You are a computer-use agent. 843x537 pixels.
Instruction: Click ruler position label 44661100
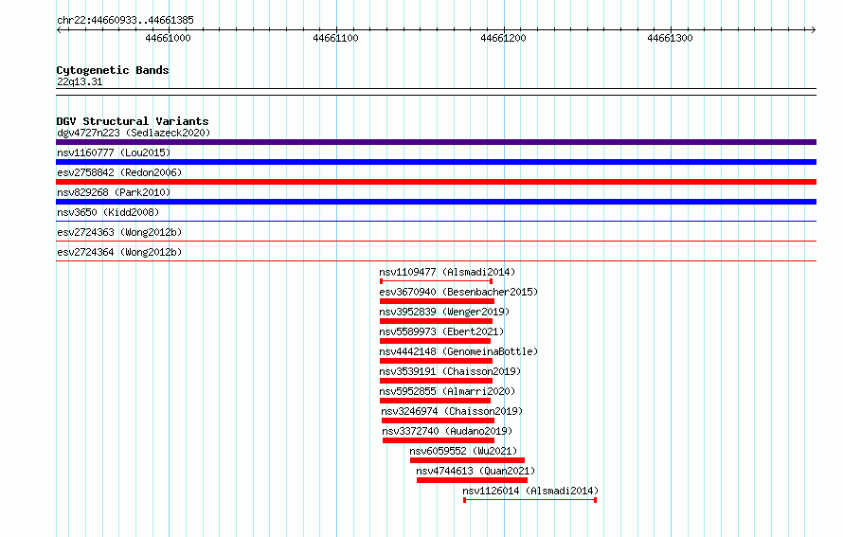click(x=335, y=38)
